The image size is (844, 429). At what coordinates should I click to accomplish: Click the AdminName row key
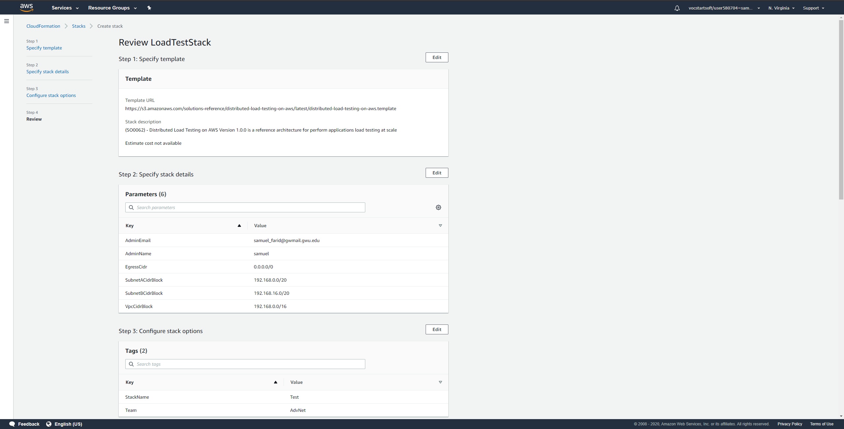click(x=138, y=254)
